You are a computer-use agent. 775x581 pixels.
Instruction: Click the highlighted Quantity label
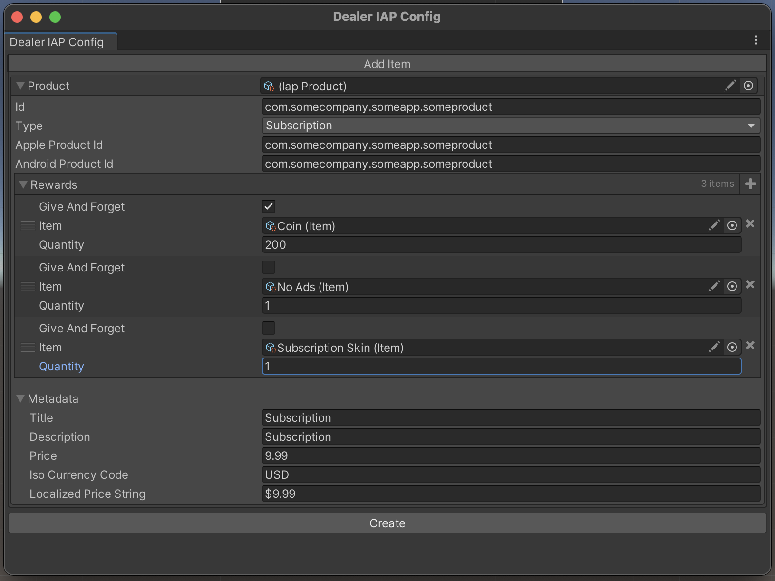pyautogui.click(x=61, y=367)
